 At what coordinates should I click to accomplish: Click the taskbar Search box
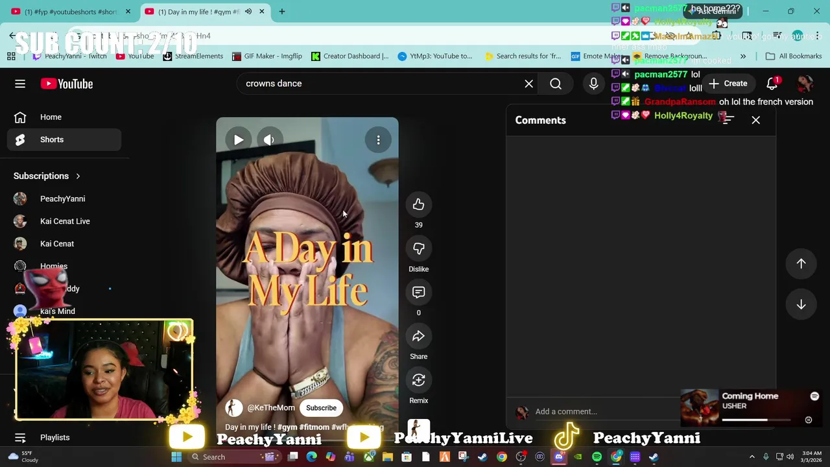coord(235,457)
